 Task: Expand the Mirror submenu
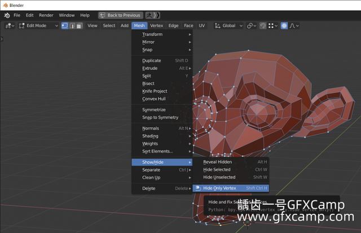162,42
